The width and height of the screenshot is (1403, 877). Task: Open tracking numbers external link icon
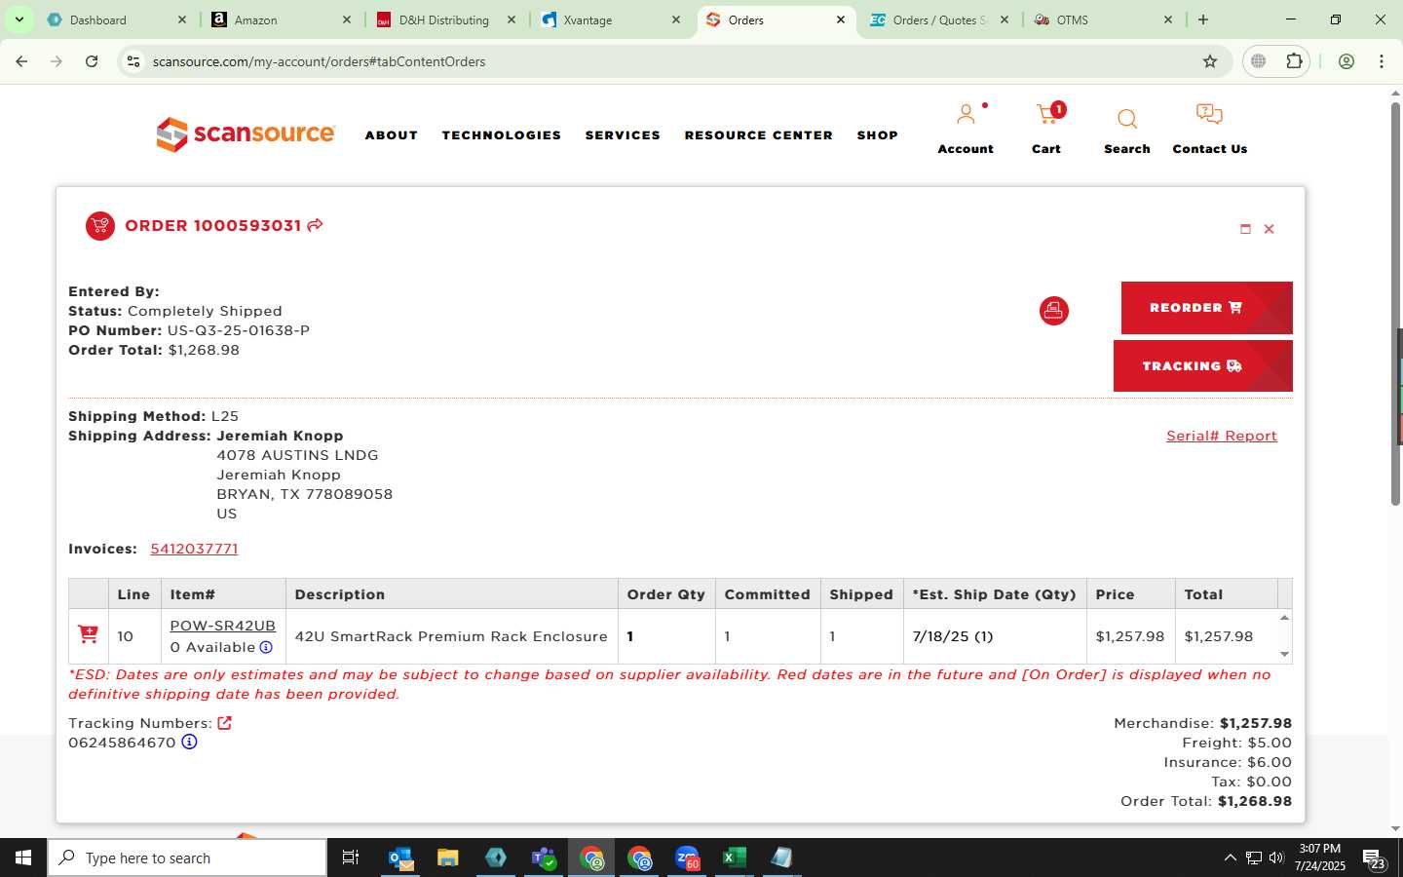click(x=224, y=723)
